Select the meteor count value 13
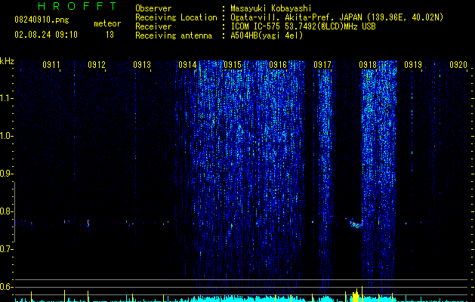 coord(109,35)
